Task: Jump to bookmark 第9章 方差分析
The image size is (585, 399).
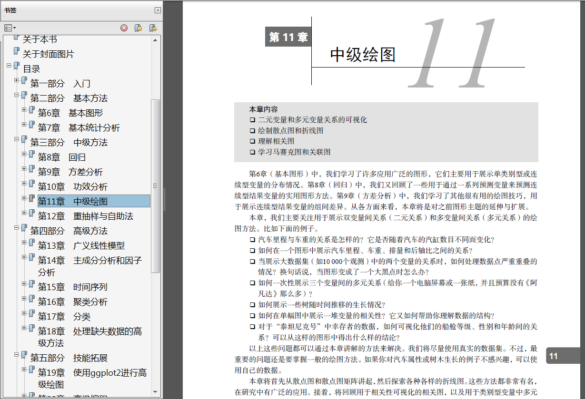Action: pyautogui.click(x=70, y=172)
